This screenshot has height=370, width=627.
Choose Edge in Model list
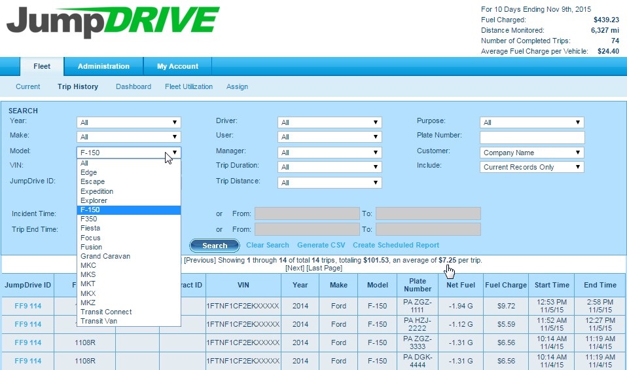(129, 172)
